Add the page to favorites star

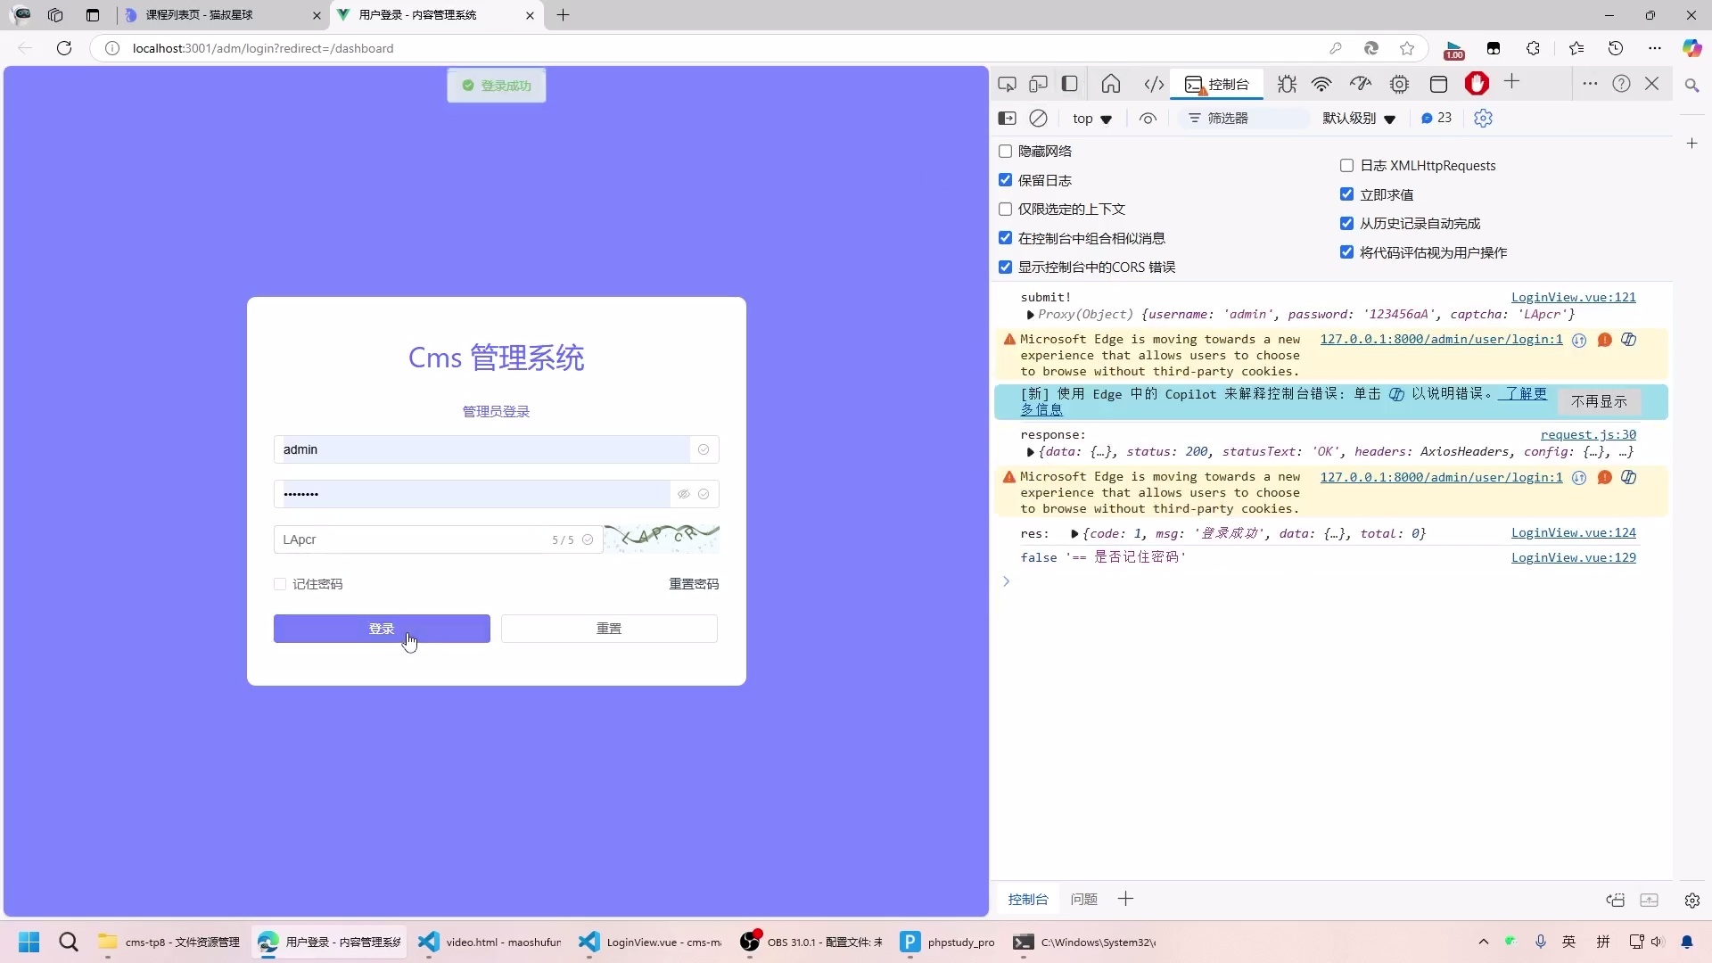(x=1407, y=48)
